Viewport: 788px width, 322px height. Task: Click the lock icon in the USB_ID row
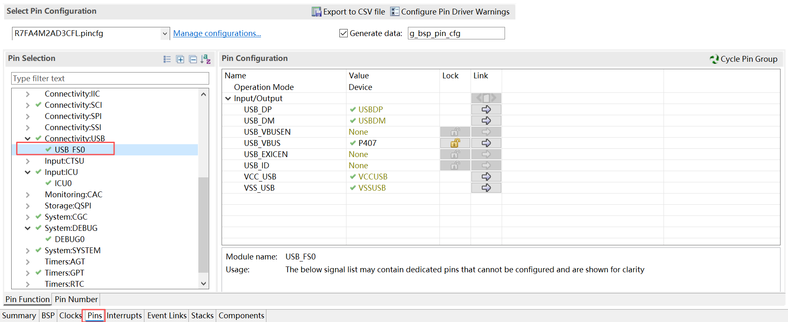point(455,165)
